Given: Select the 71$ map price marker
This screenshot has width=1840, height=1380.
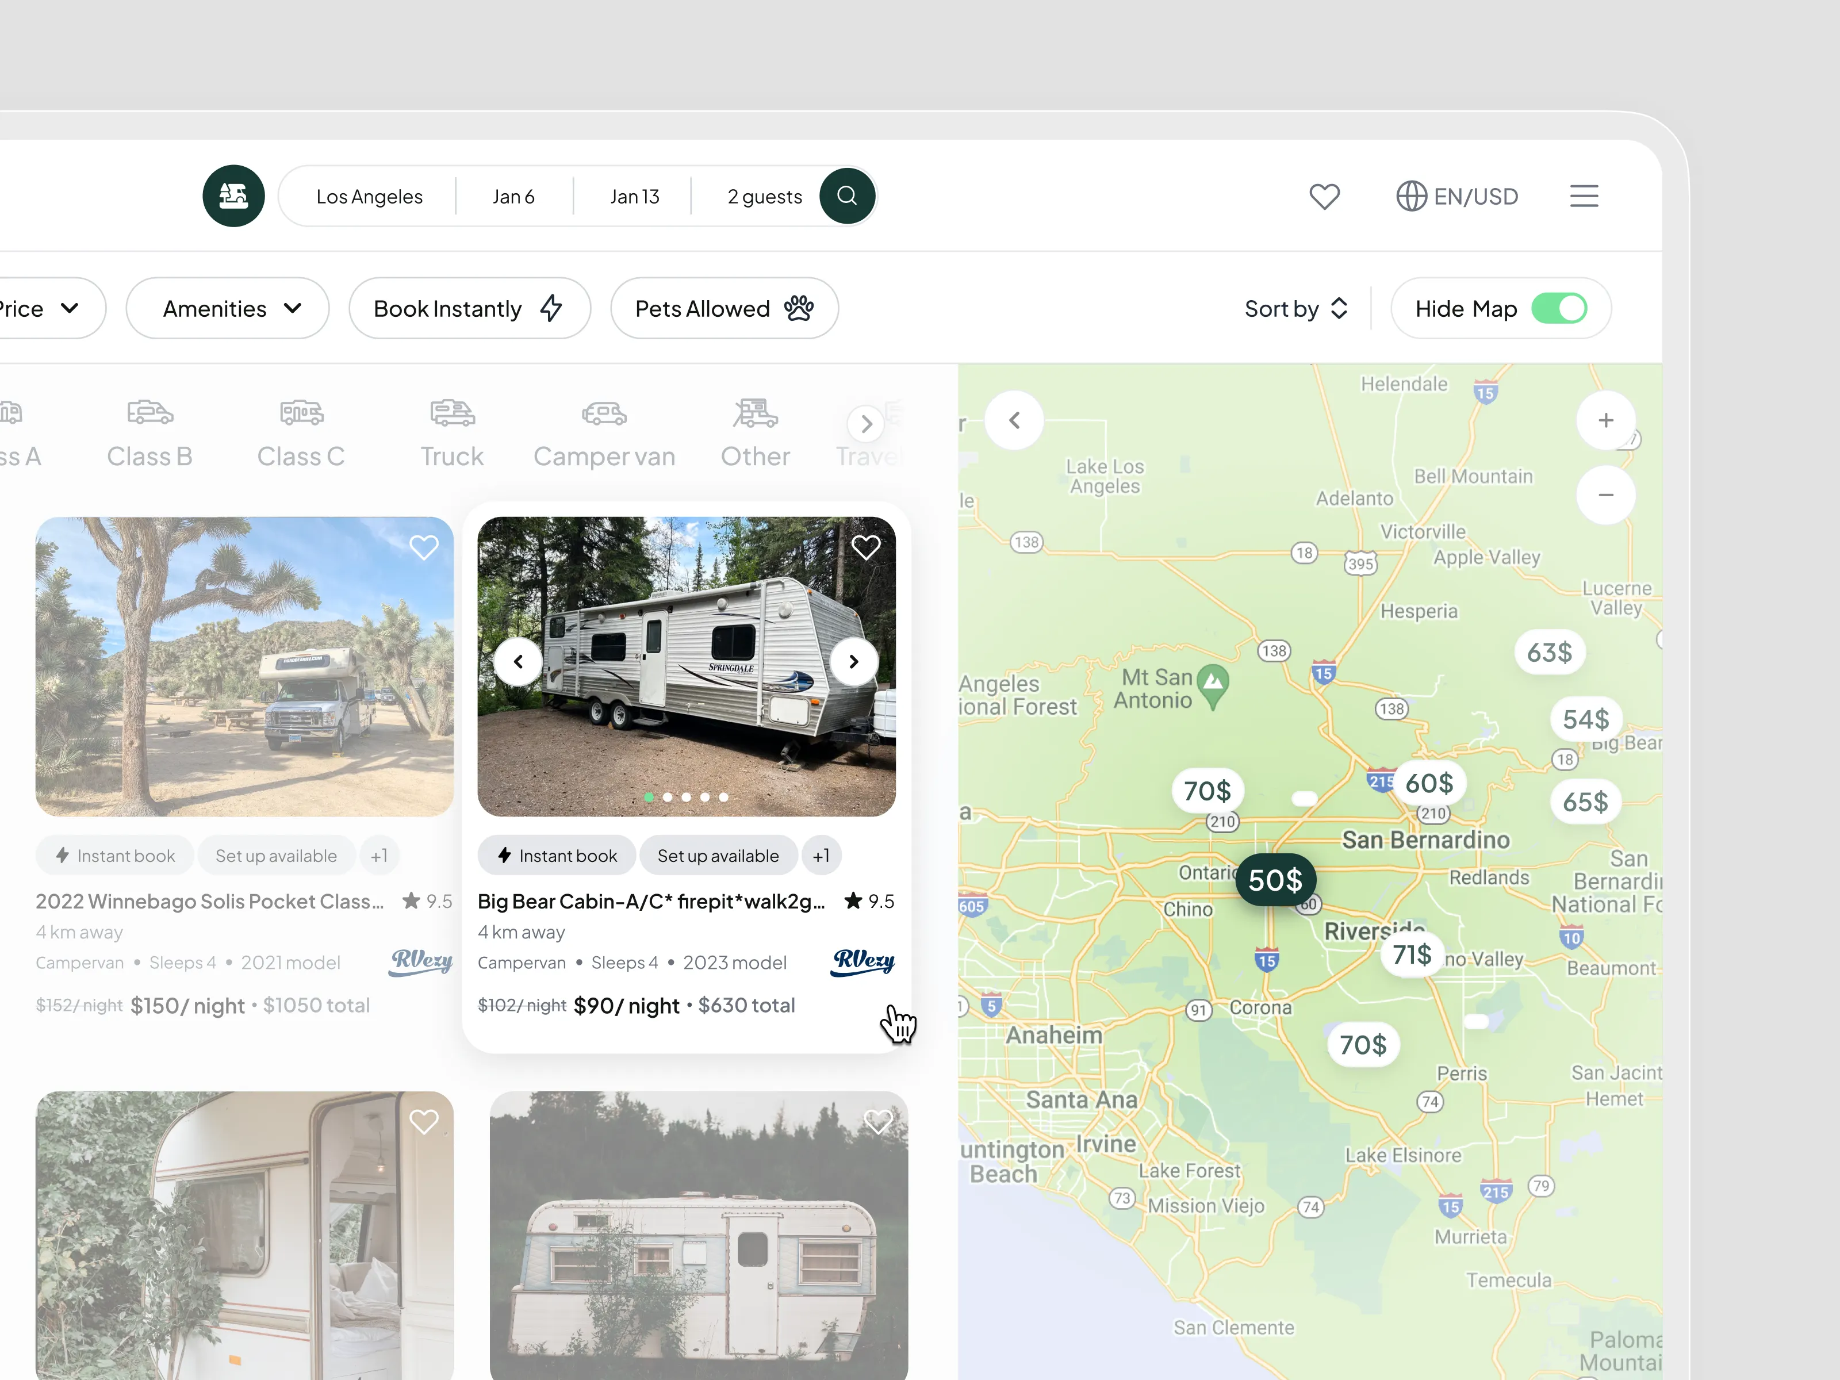Looking at the screenshot, I should point(1412,954).
